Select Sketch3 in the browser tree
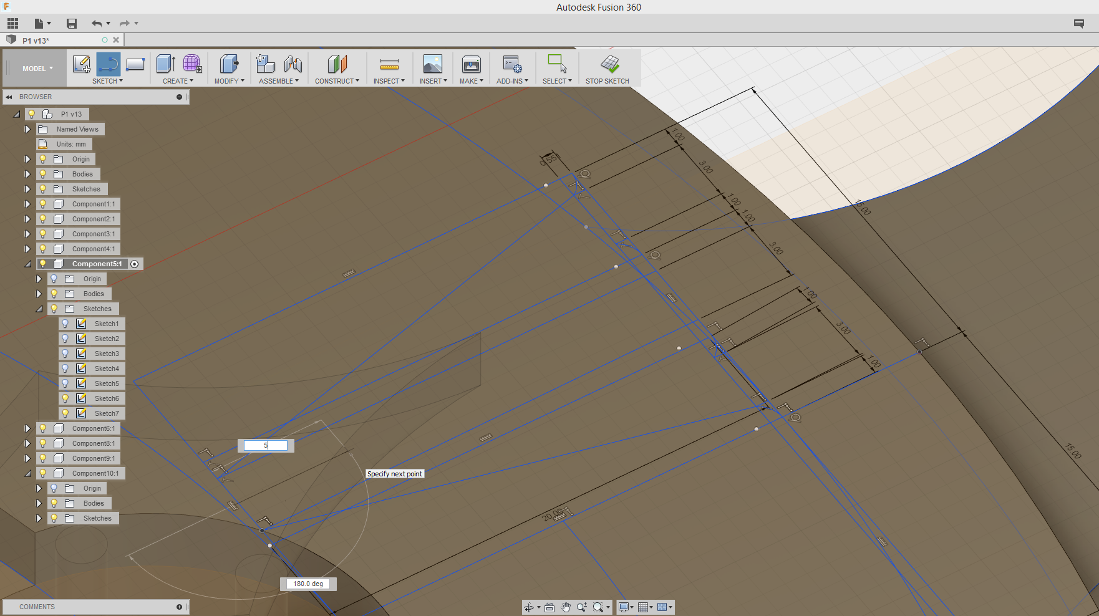1099x616 pixels. (x=107, y=354)
